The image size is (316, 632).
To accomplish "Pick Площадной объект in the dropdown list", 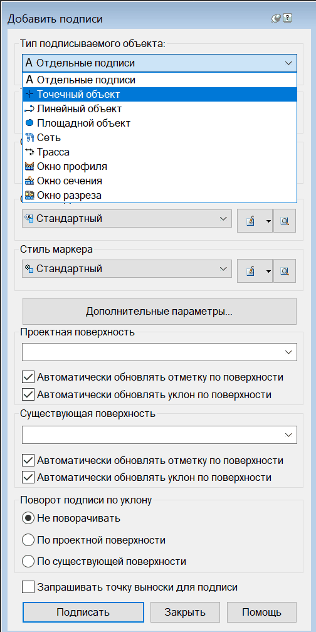I will pyautogui.click(x=160, y=123).
